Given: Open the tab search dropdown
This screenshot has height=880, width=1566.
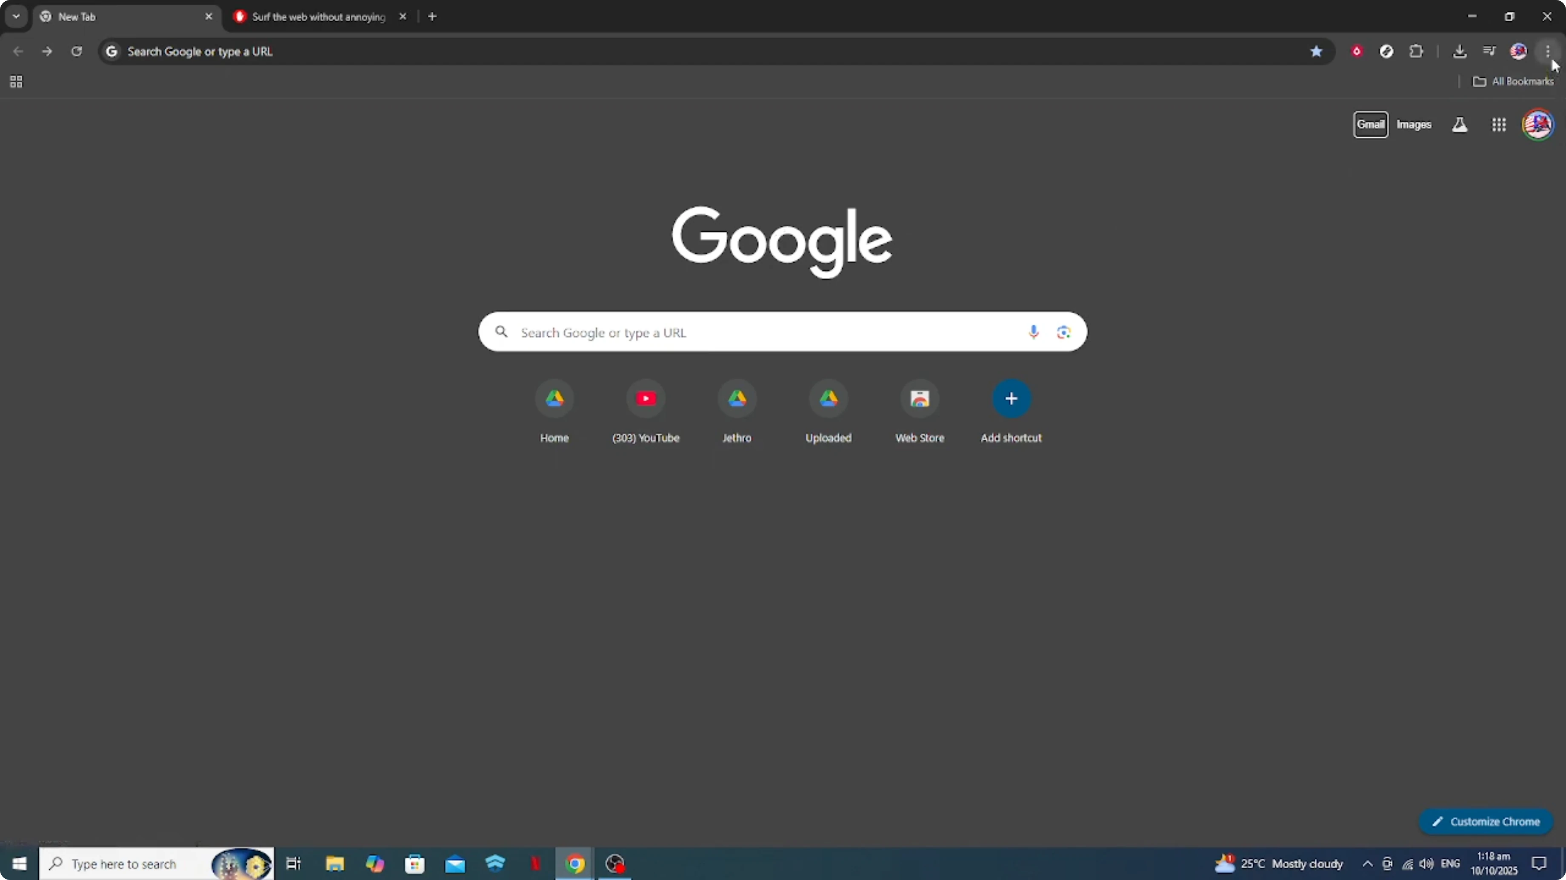Looking at the screenshot, I should click(x=17, y=17).
